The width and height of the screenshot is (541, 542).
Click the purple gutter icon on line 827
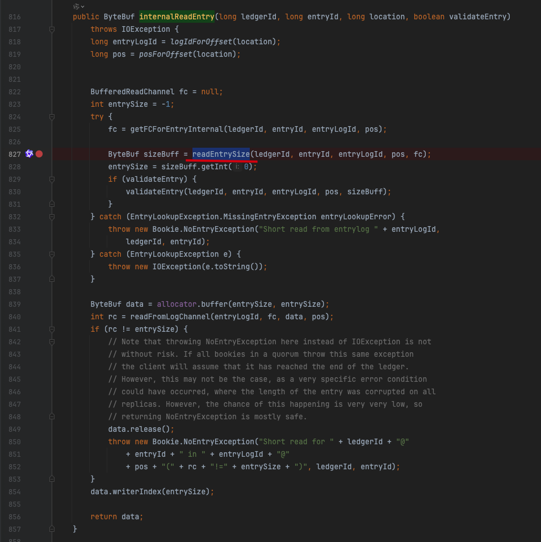click(30, 154)
